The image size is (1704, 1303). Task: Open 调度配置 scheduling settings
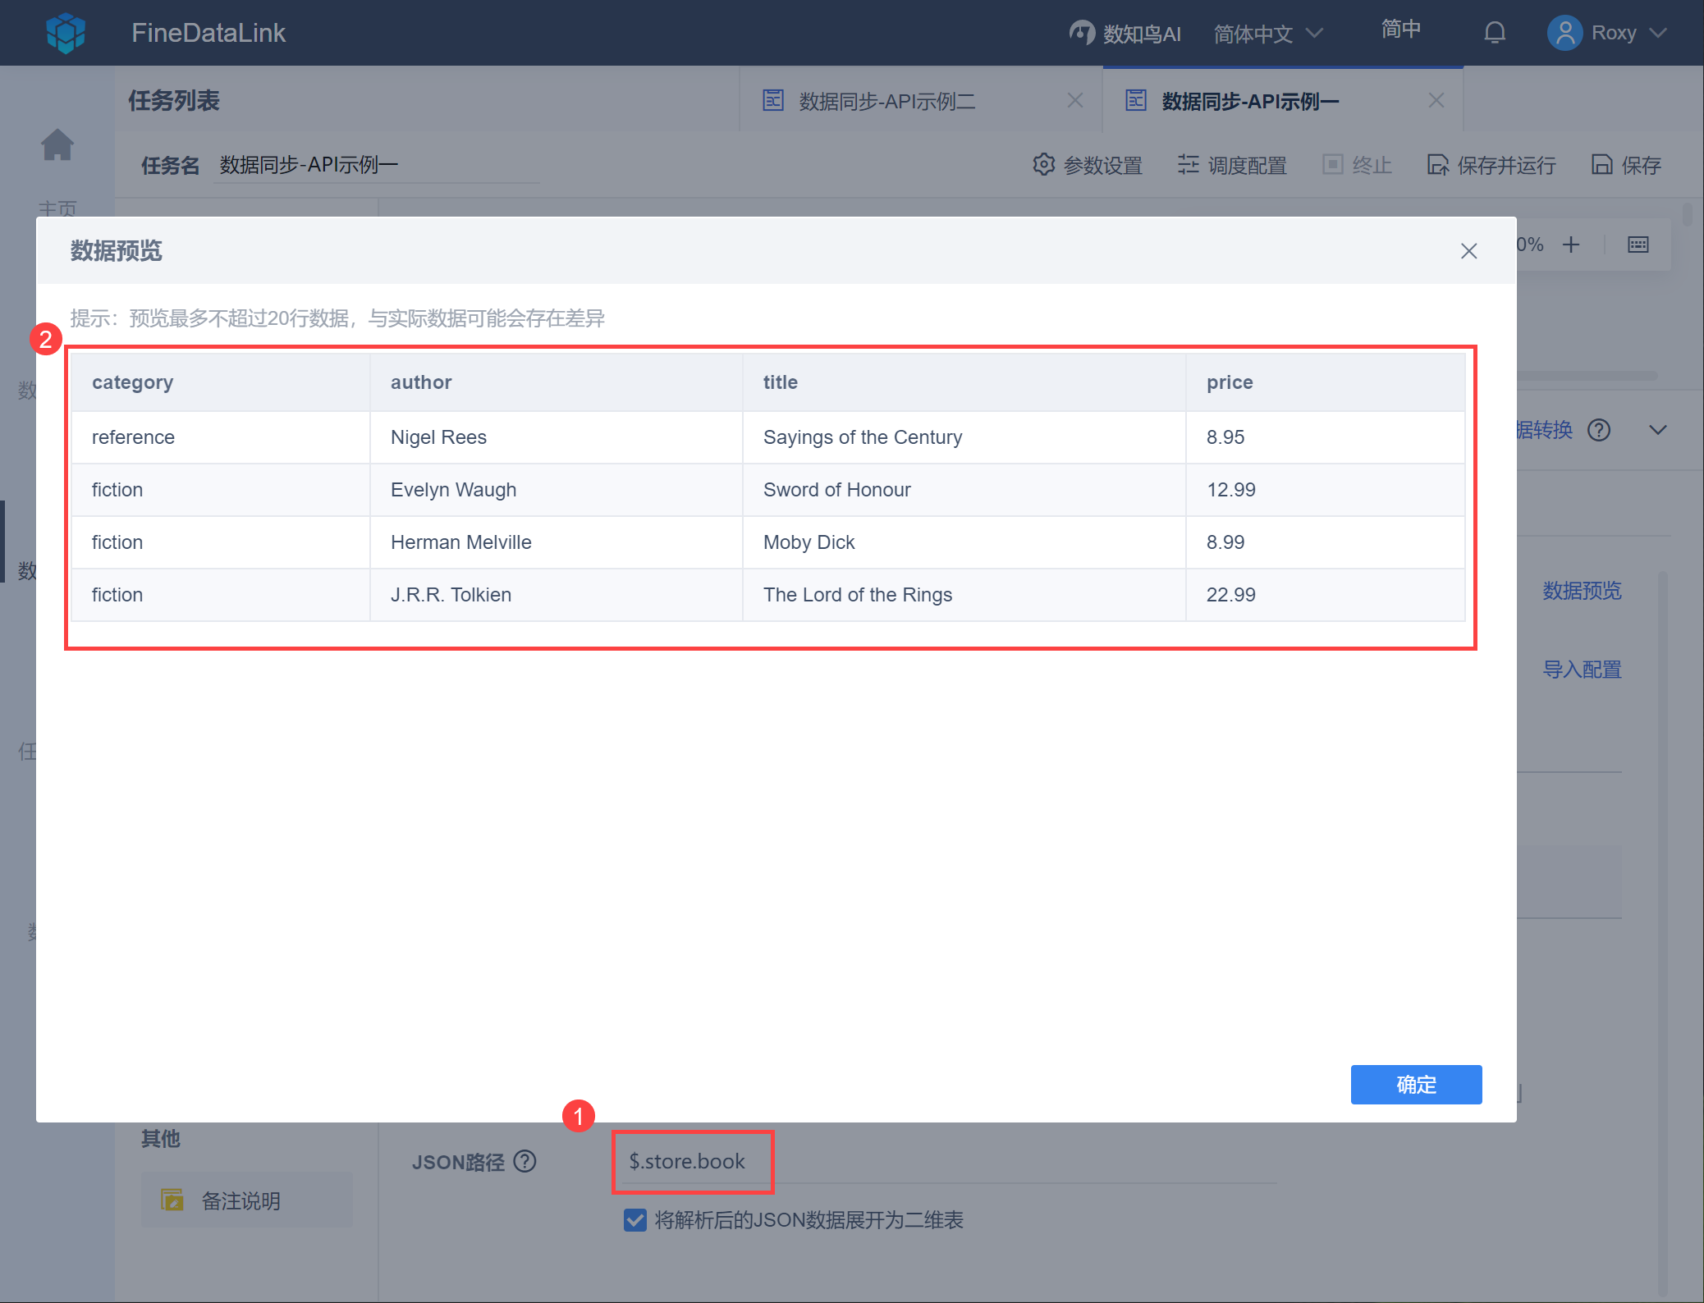(1232, 165)
